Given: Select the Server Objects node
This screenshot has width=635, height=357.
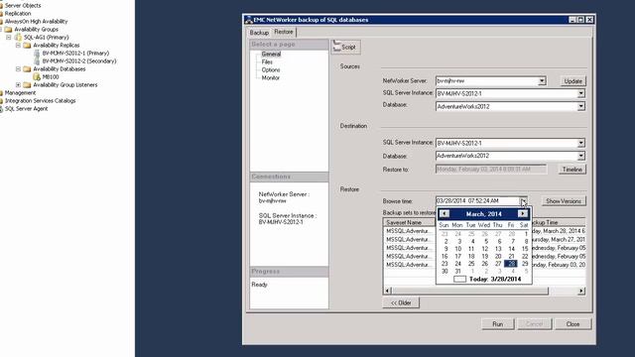Looking at the screenshot, I should (x=23, y=6).
